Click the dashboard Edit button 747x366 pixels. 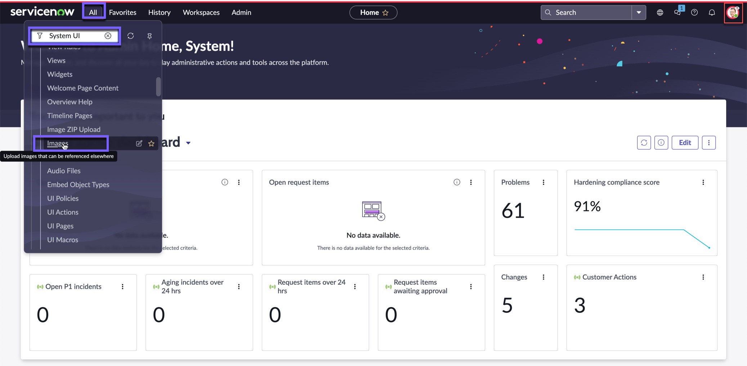coord(685,143)
